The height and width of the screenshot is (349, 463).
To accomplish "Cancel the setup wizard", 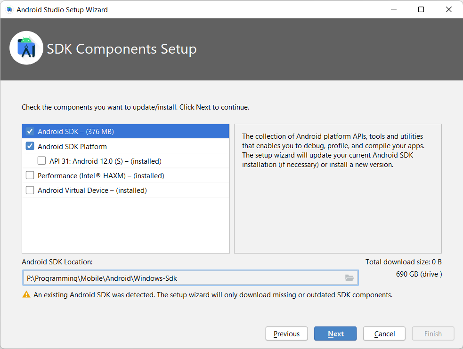I will pos(384,333).
